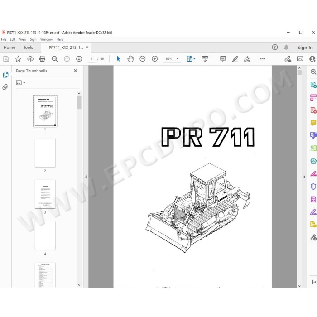
Task: Open the Sign menu
Action: click(33, 39)
